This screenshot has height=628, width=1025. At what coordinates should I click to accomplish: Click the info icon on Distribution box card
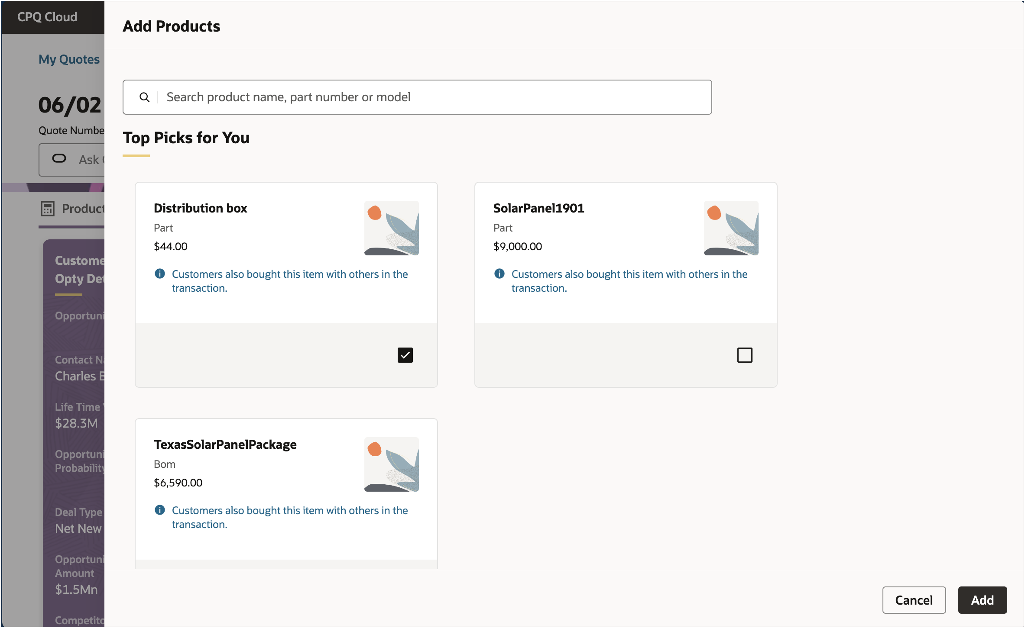pos(159,274)
